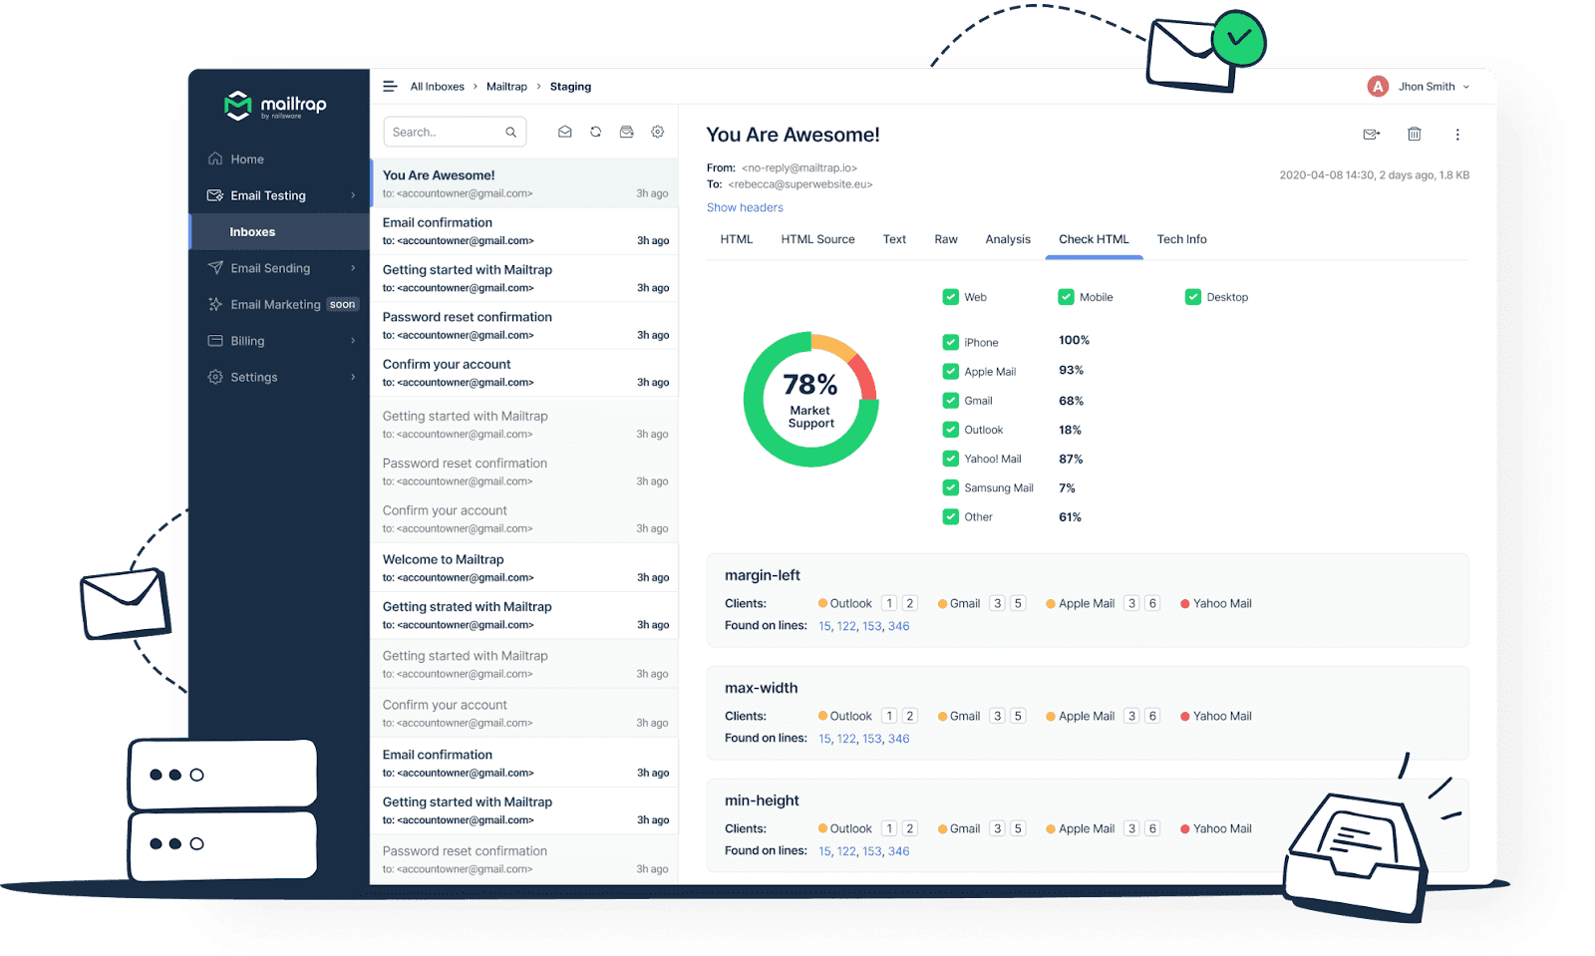Toggle the Outlook client checkbox
The width and height of the screenshot is (1595, 956).
tap(950, 429)
